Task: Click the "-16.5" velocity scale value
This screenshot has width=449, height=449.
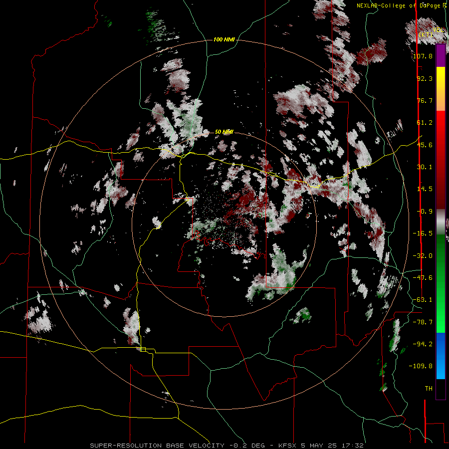Action: click(x=423, y=233)
